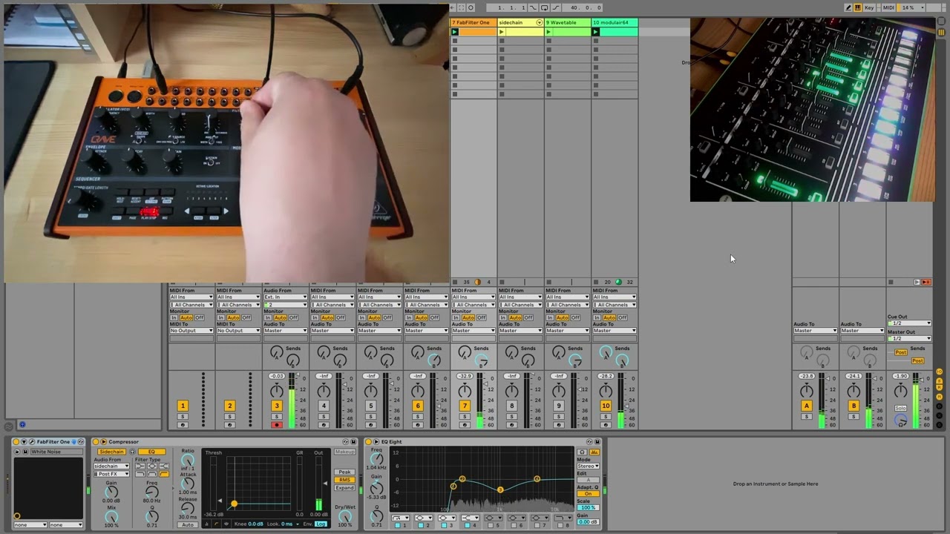
Task: Adjust the Compressor Ratio knob
Action: [x=188, y=461]
